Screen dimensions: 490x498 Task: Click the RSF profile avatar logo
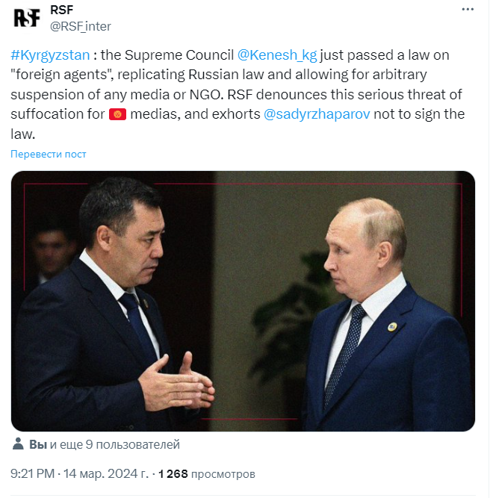26,19
